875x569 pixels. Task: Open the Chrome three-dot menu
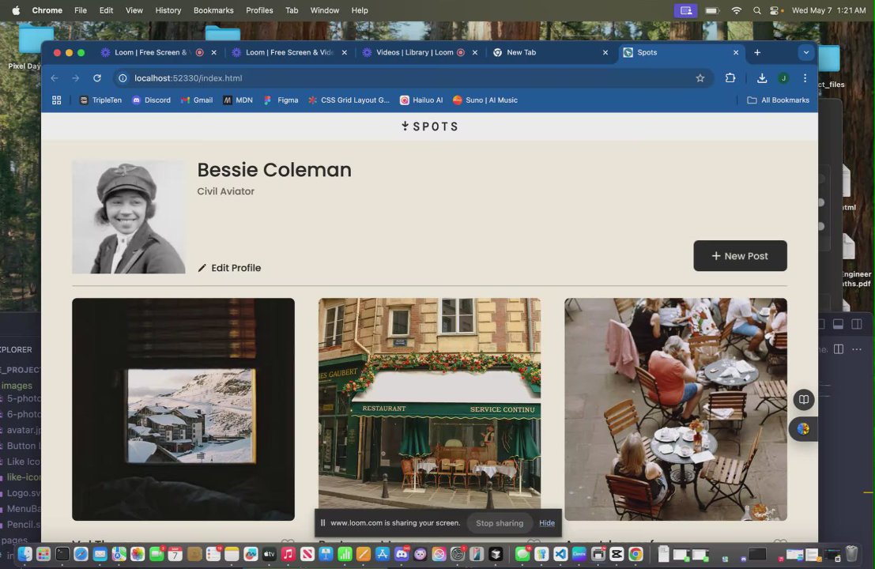[805, 78]
